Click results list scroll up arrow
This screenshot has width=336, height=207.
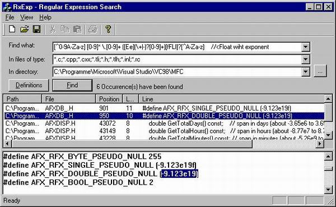click(x=328, y=99)
